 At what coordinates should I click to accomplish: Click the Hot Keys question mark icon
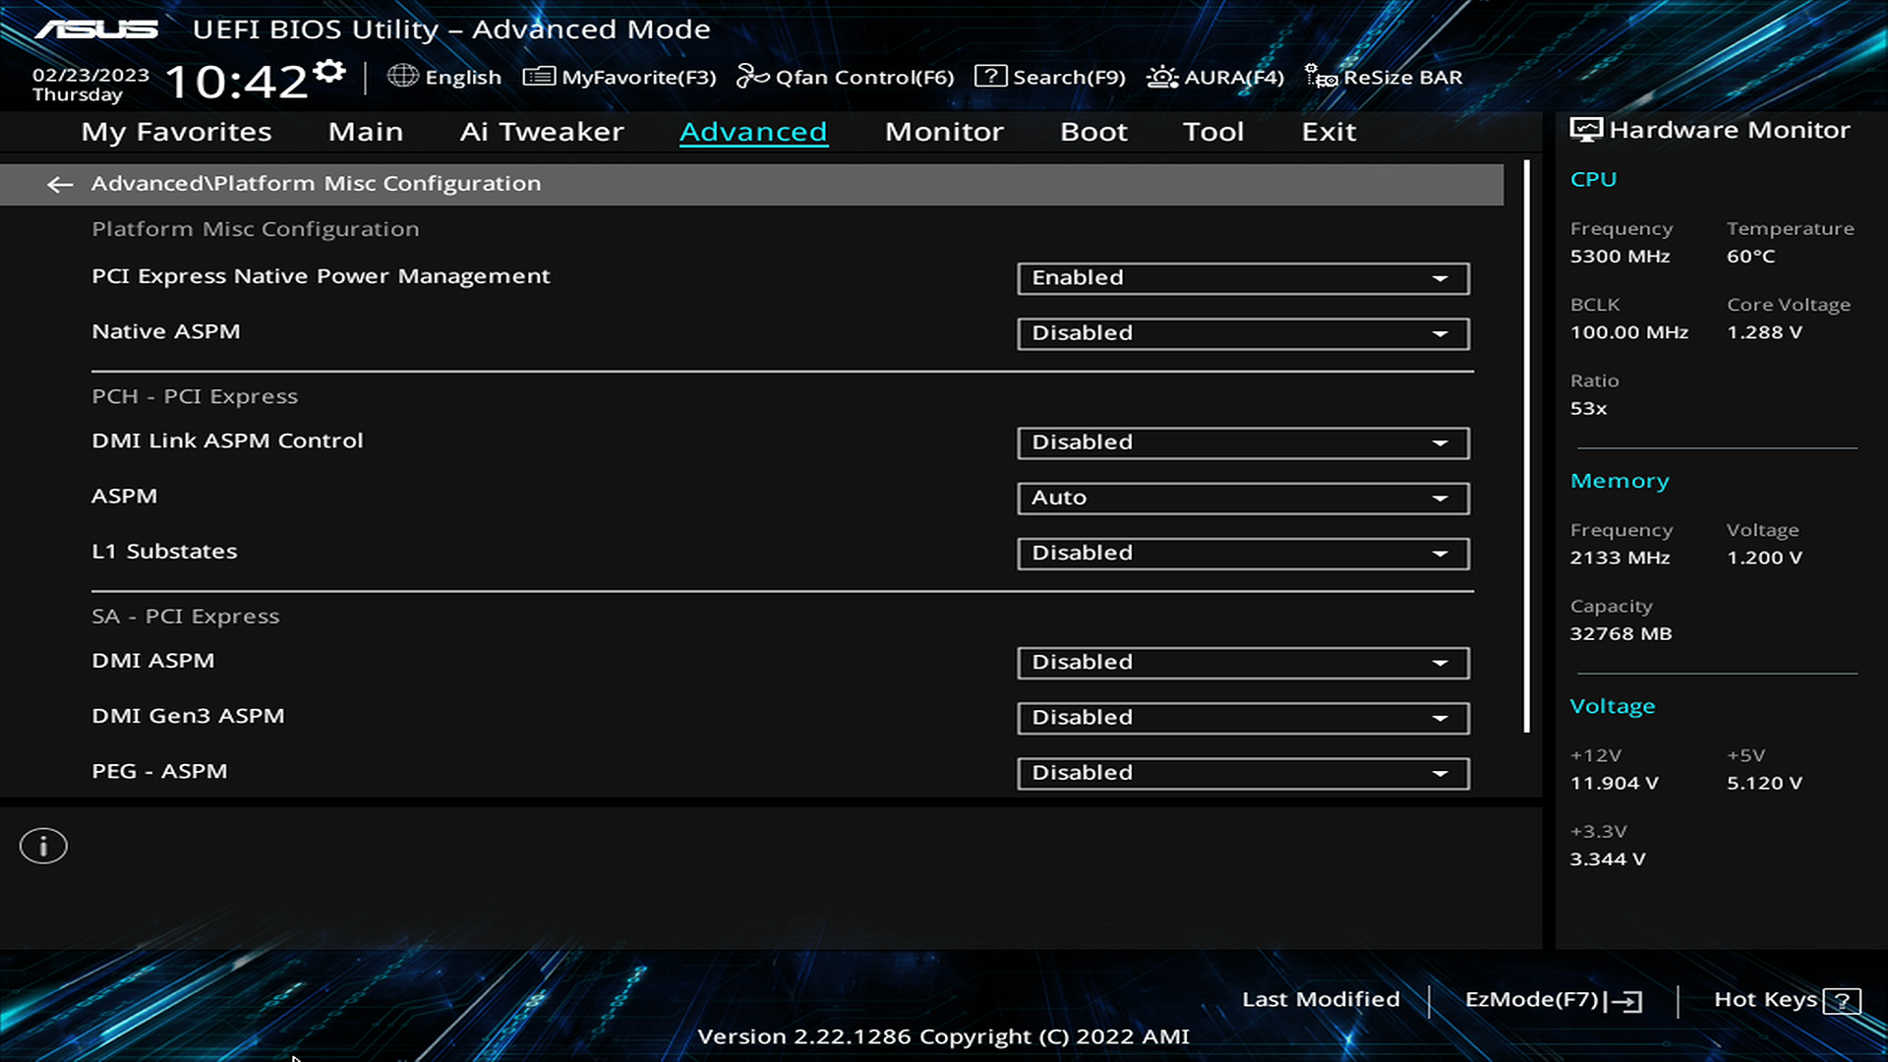coord(1841,1001)
